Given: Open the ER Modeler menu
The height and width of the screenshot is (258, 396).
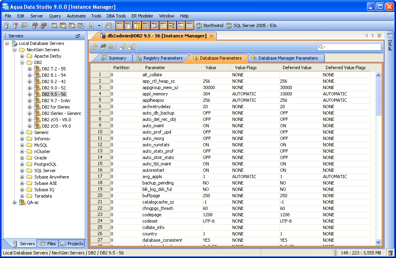Looking at the screenshot, I should click(x=142, y=16).
